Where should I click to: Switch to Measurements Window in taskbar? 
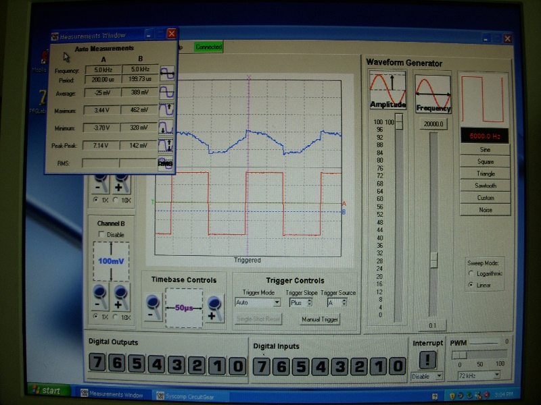click(112, 394)
